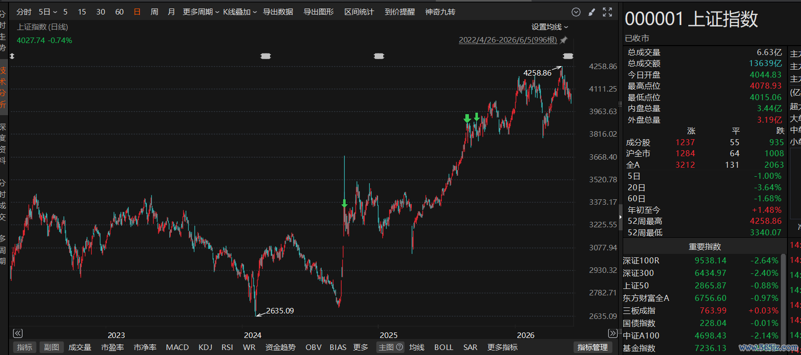Select the 30-minute period
Screen dimensions: 801x355
101,12
